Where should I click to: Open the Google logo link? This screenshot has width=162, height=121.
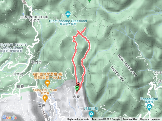pos(10,117)
